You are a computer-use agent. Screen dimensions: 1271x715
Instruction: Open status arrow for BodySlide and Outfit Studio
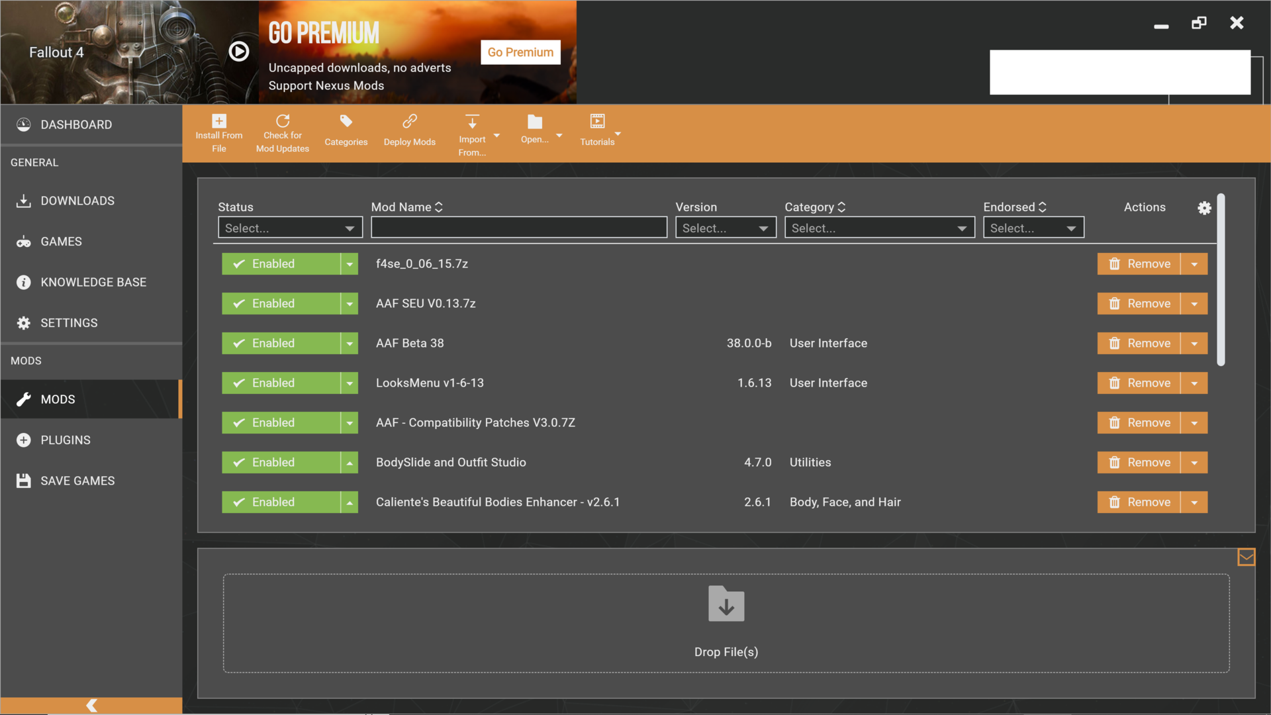click(350, 463)
